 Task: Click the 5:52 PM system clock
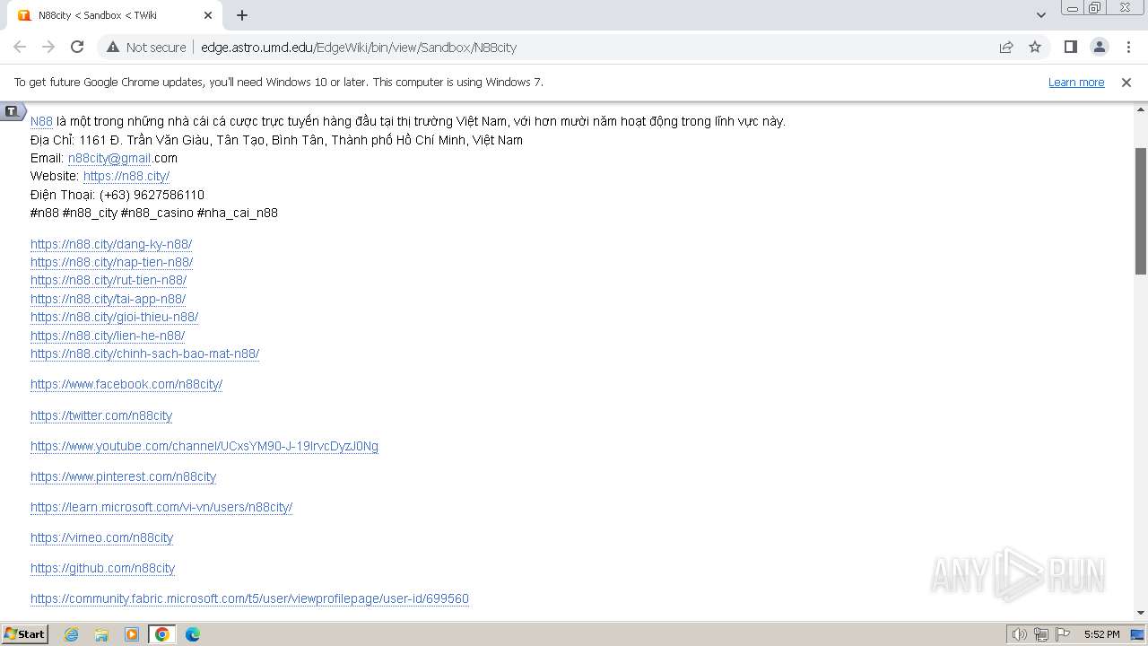click(x=1101, y=634)
